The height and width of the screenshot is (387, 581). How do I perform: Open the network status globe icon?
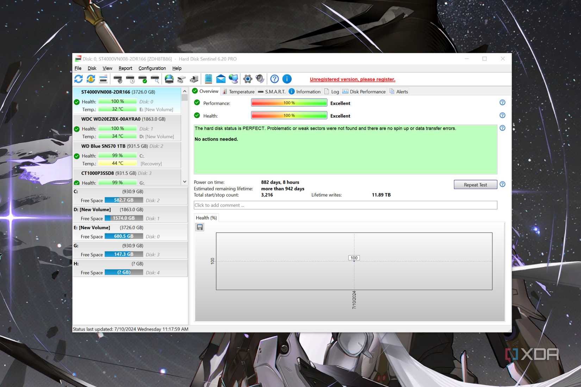click(234, 79)
